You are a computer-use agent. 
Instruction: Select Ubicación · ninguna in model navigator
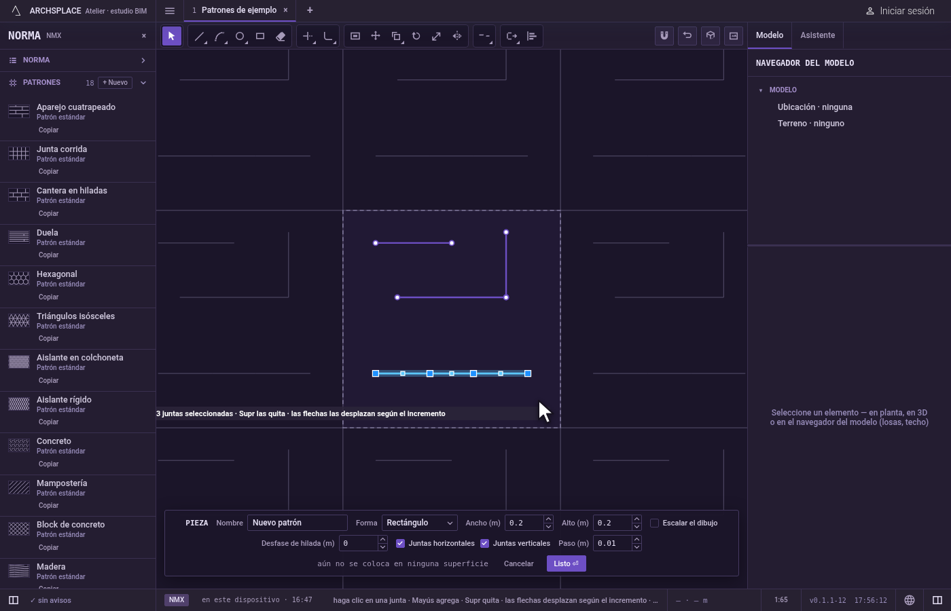click(815, 107)
